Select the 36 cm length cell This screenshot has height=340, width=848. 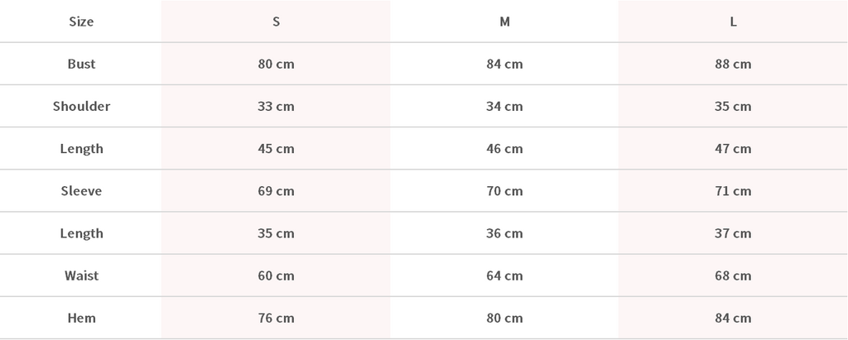pyautogui.click(x=504, y=233)
